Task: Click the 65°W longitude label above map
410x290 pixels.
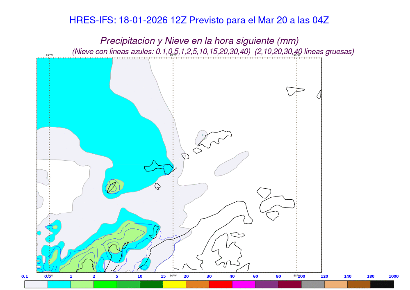Action: point(49,55)
